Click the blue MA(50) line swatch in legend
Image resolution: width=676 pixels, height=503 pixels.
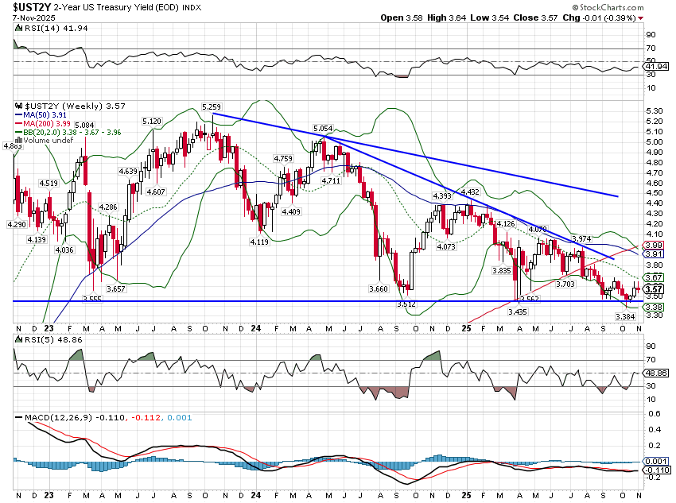pyautogui.click(x=19, y=114)
